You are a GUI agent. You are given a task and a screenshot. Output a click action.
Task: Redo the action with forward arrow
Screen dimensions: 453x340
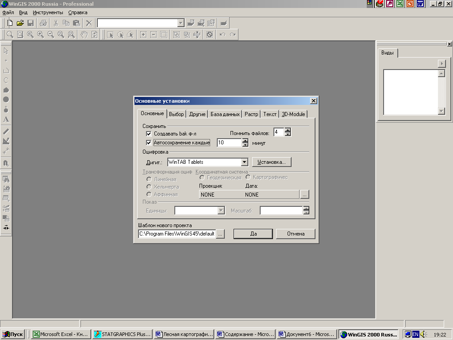click(x=233, y=35)
